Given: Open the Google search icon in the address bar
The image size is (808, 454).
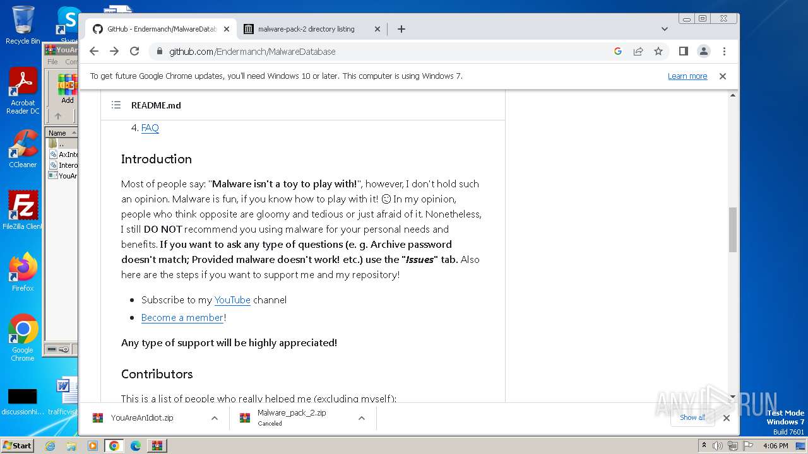Looking at the screenshot, I should (x=618, y=51).
